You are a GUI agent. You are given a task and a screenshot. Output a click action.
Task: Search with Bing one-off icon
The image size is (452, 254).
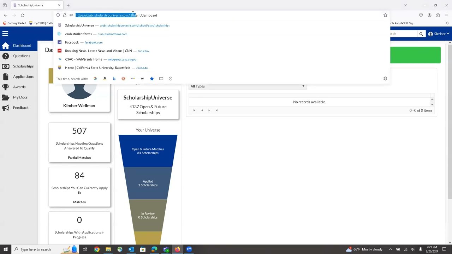point(114,79)
